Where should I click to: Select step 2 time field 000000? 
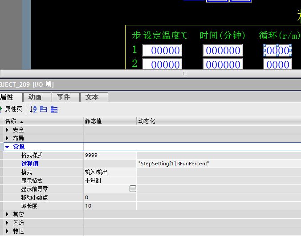(223, 64)
